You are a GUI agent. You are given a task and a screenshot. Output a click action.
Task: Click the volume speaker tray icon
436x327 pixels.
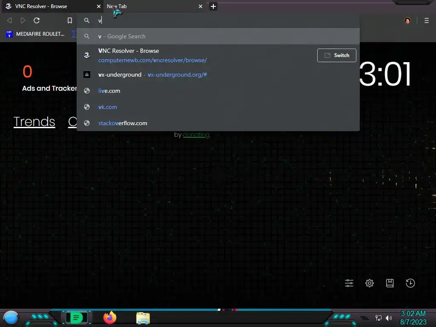point(389,318)
